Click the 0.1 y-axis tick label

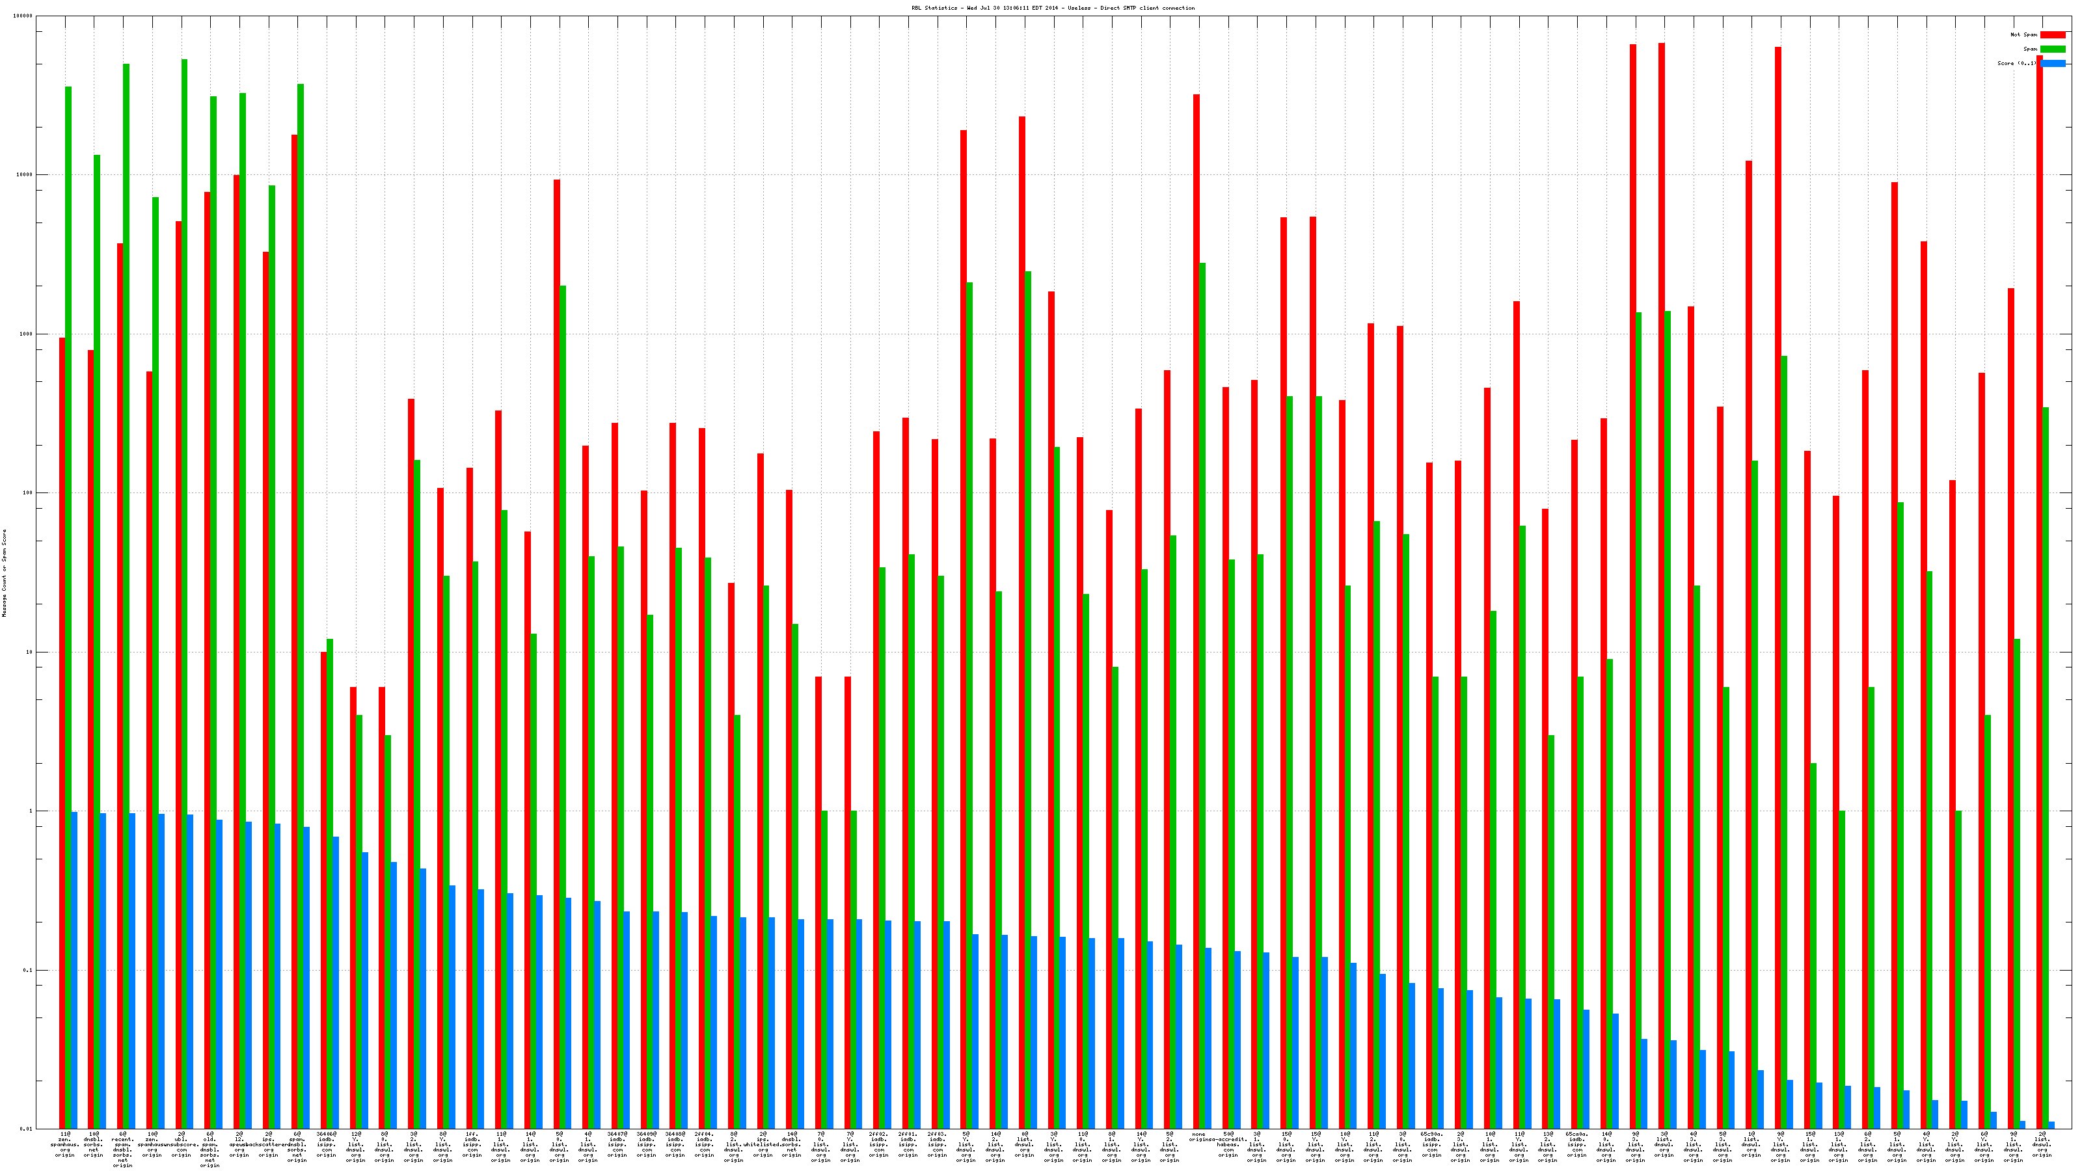[28, 970]
